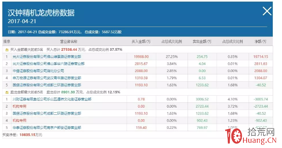Click the 汉钟精机龙虎榜数据 title
Viewport: 282px width, 148px height.
41,13
